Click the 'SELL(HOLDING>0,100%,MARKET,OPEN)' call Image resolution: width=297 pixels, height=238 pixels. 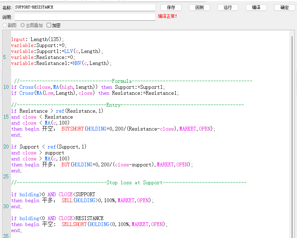[106, 200]
